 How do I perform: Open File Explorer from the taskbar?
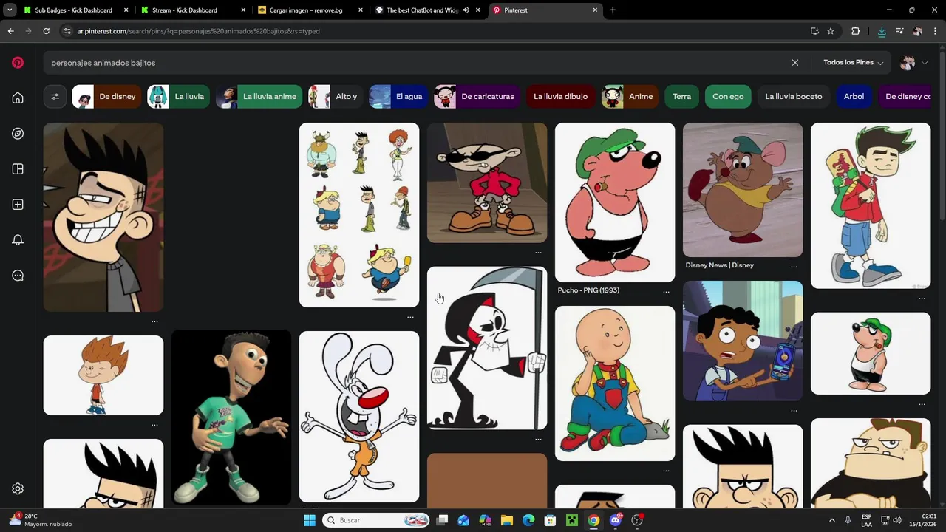507,520
